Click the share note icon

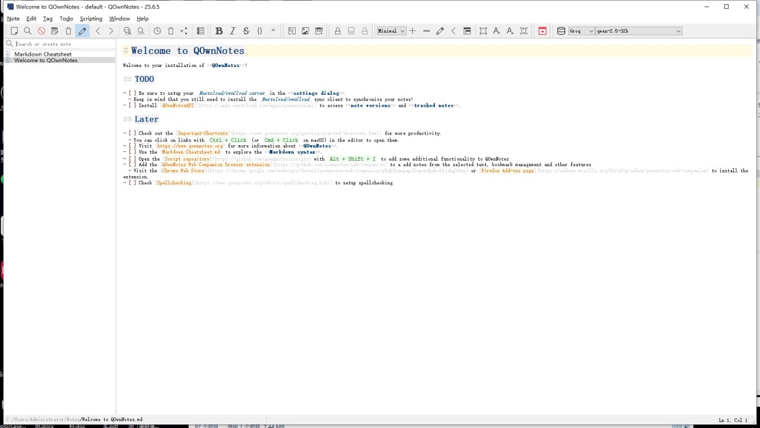click(184, 31)
